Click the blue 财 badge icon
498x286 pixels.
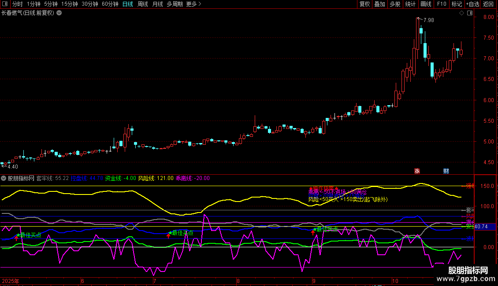coord(446,171)
